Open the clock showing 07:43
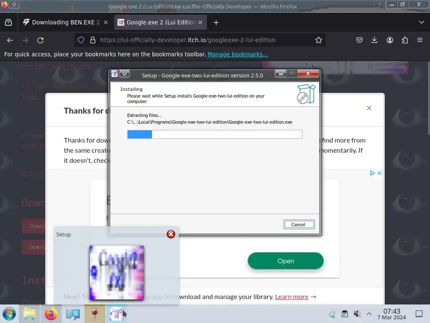Image resolution: width=430 pixels, height=323 pixels. (392, 314)
